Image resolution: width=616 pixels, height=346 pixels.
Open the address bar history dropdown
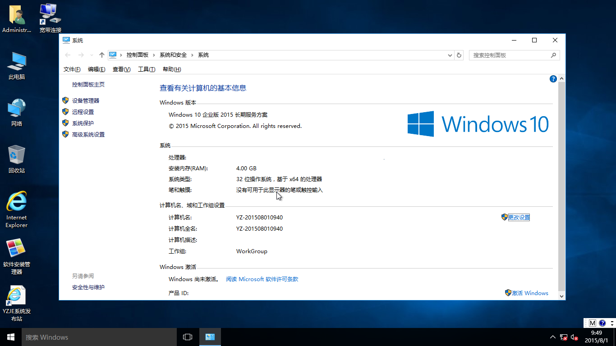click(450, 55)
